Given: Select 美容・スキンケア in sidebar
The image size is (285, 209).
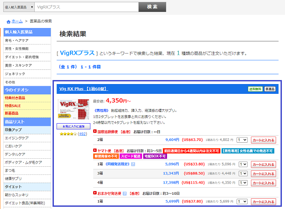Looking at the screenshot, I should click(x=27, y=65).
